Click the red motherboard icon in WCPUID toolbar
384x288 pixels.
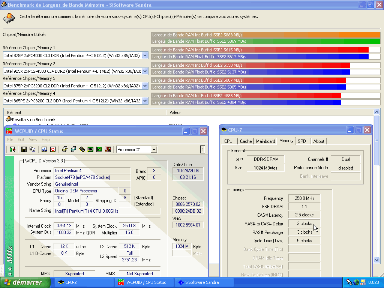tap(108, 149)
